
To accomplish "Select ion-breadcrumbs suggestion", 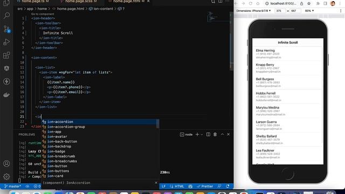I will point(101,161).
